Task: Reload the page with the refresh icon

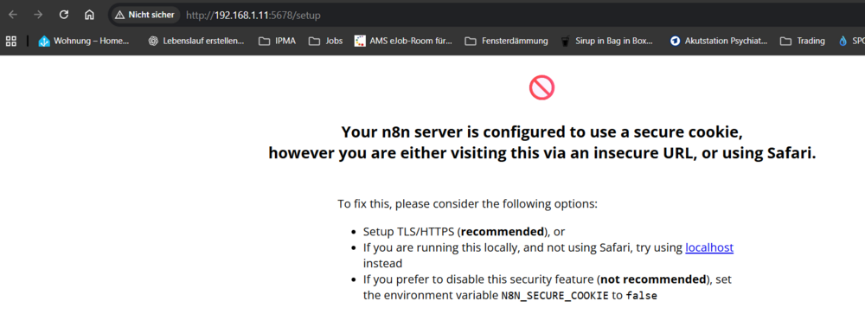Action: (64, 15)
